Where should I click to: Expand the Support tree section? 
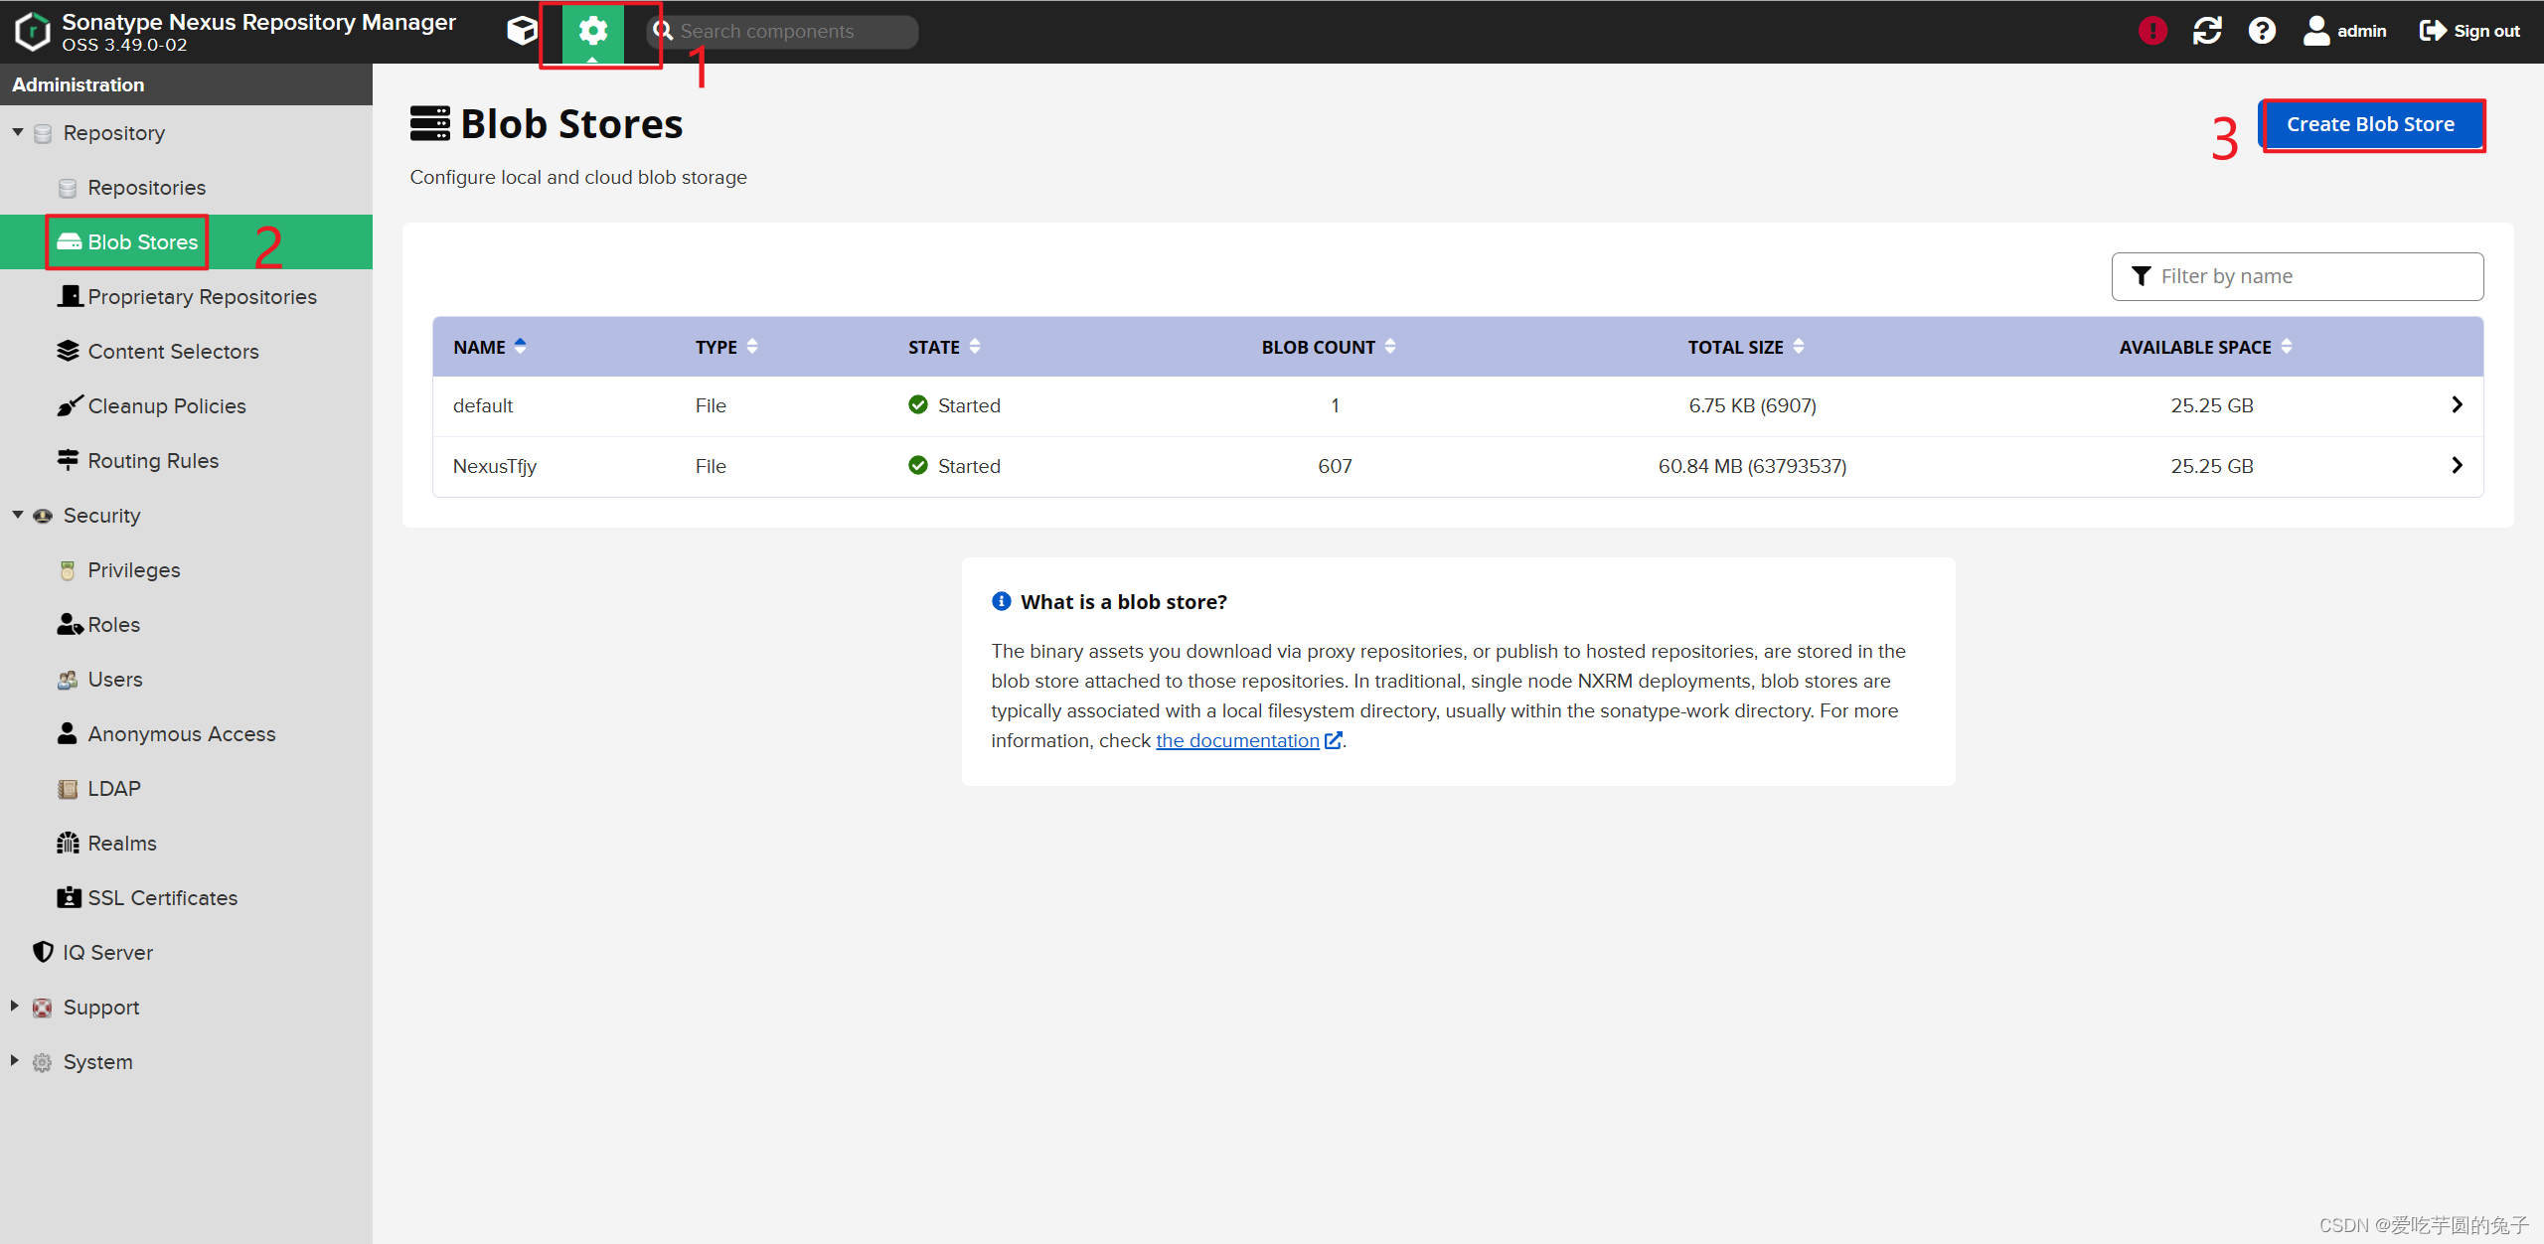pyautogui.click(x=15, y=1006)
